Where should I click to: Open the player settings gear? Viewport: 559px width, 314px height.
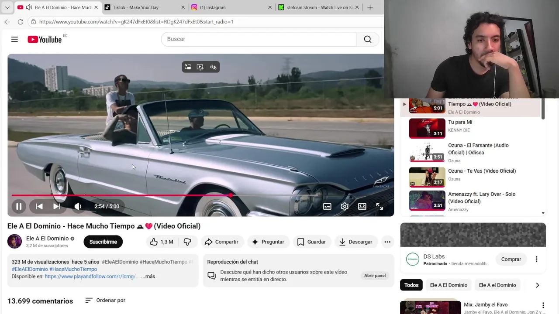pos(345,206)
